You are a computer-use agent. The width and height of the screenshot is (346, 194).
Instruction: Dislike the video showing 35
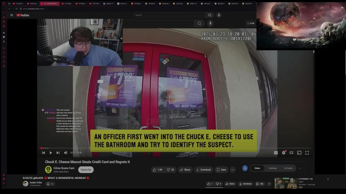[170, 170]
